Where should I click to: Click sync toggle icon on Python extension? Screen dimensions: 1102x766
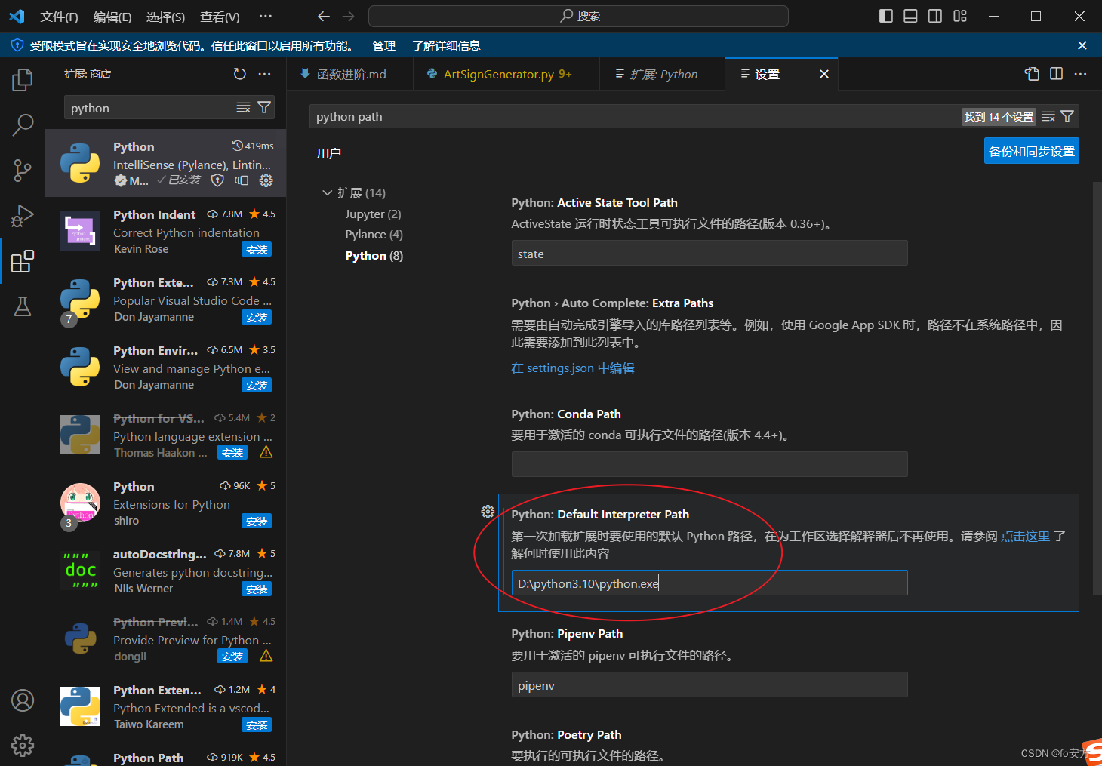point(242,180)
